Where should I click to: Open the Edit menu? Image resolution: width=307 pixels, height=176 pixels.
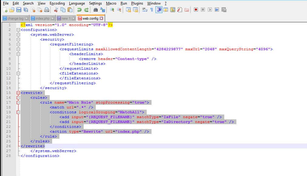[16, 3]
